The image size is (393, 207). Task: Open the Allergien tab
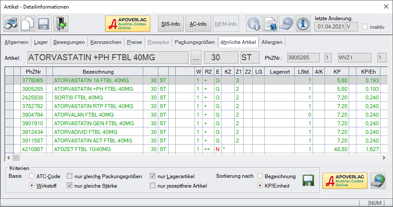click(x=272, y=42)
